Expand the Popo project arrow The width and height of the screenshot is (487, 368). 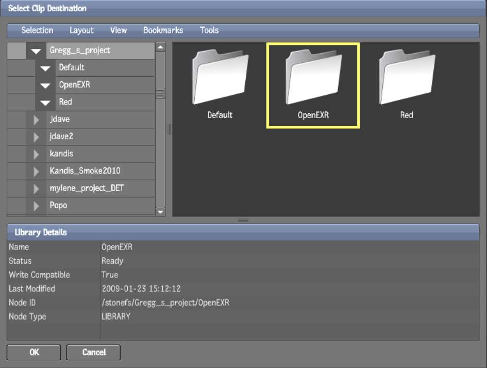pos(36,206)
